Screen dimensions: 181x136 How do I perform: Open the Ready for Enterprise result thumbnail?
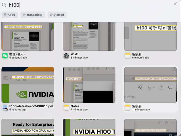[x=28, y=127]
